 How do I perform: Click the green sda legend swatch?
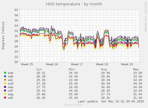[x=5, y=73]
